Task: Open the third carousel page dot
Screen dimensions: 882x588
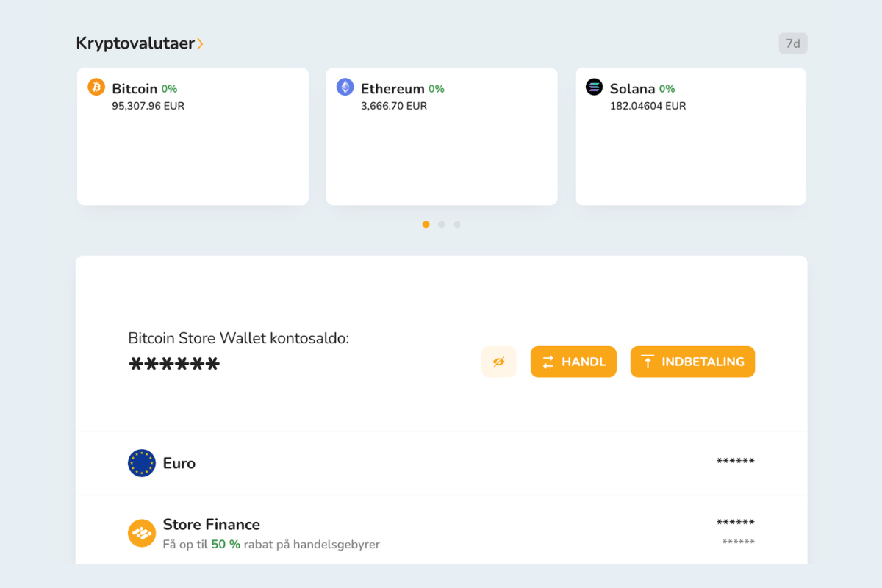Action: [457, 224]
